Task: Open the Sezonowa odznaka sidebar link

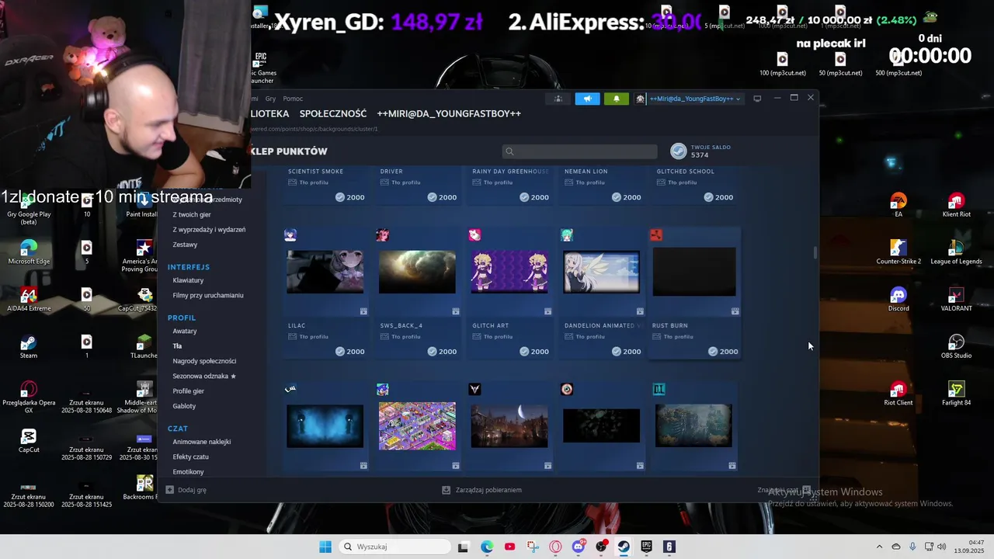Action: coord(203,376)
